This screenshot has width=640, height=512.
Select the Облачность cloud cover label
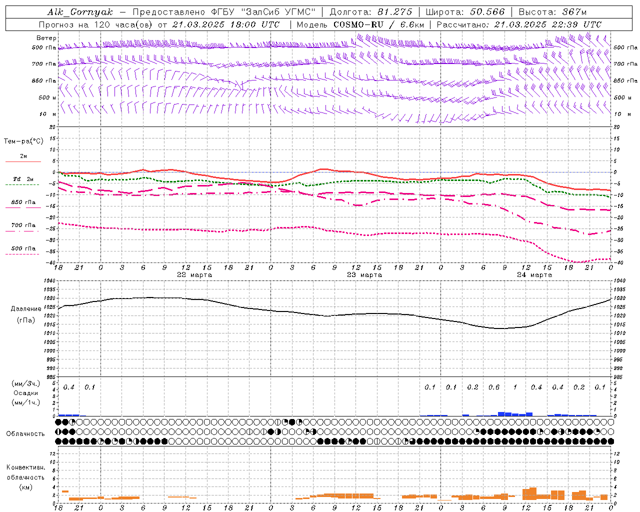[x=25, y=434]
